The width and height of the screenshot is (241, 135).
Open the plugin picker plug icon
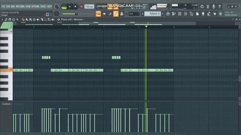[x=203, y=14]
